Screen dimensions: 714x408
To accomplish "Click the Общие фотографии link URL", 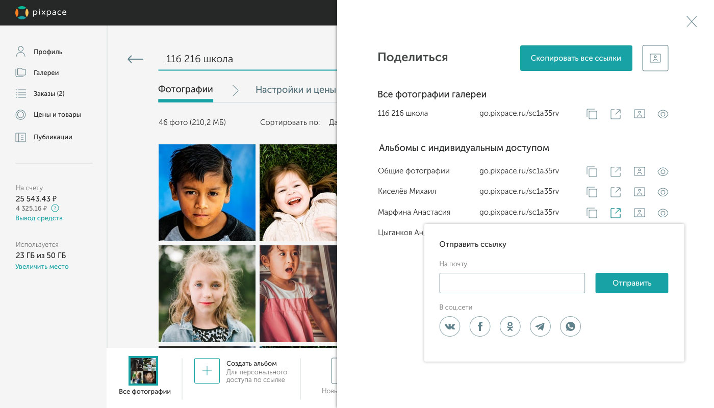I will pyautogui.click(x=519, y=171).
